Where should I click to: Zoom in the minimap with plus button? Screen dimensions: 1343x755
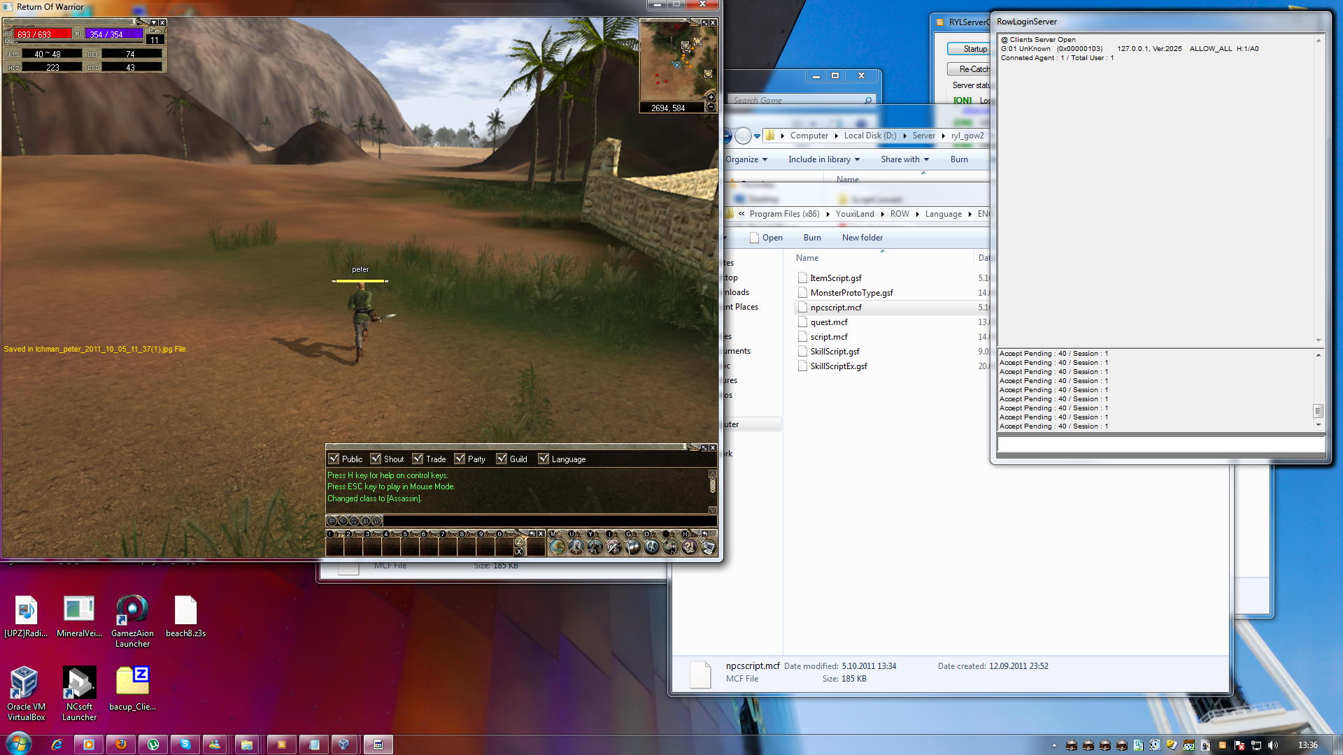[x=711, y=97]
